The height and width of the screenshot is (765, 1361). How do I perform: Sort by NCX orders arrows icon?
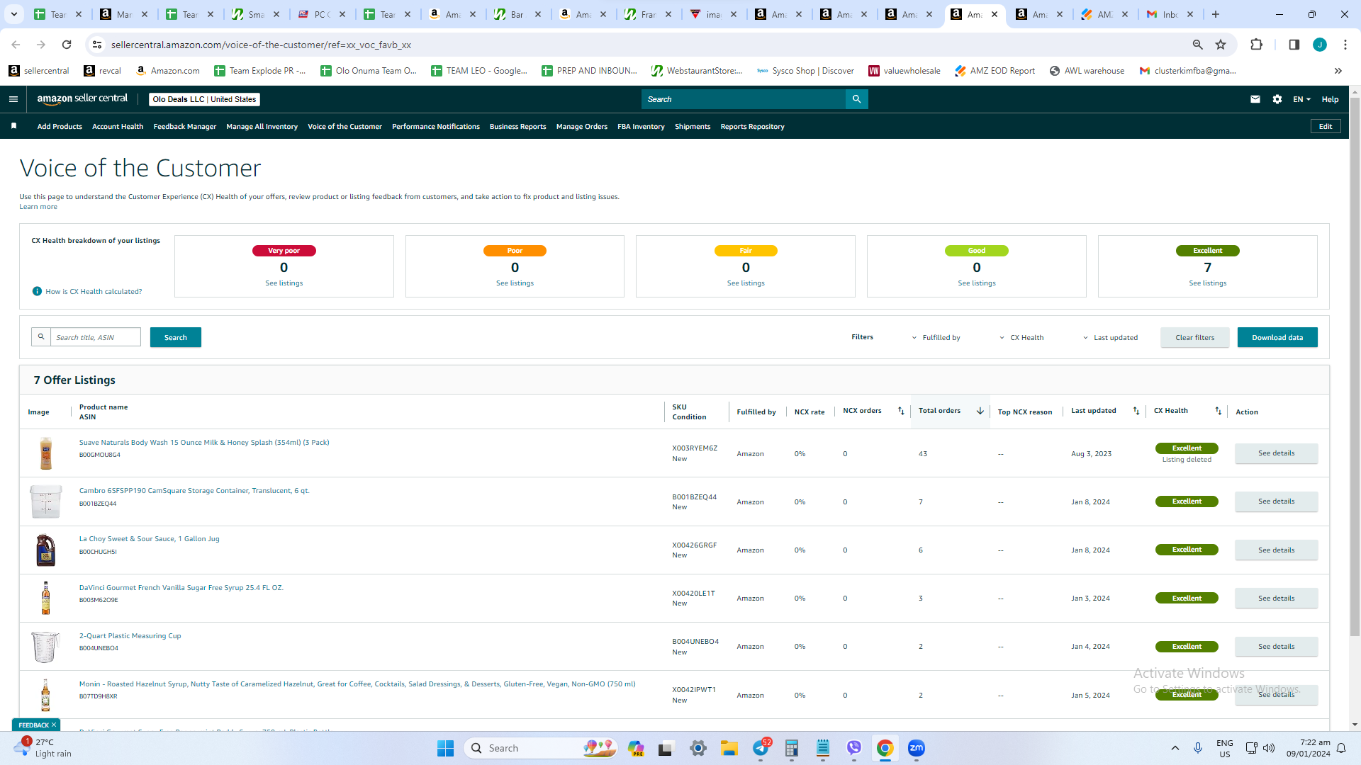point(901,411)
